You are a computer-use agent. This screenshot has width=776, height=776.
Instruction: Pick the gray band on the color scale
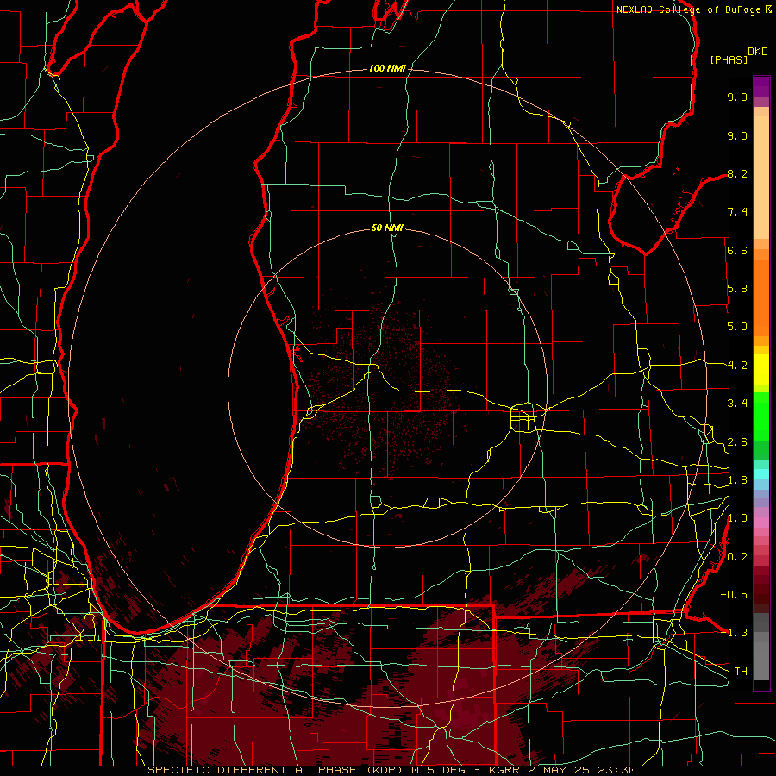(x=761, y=647)
